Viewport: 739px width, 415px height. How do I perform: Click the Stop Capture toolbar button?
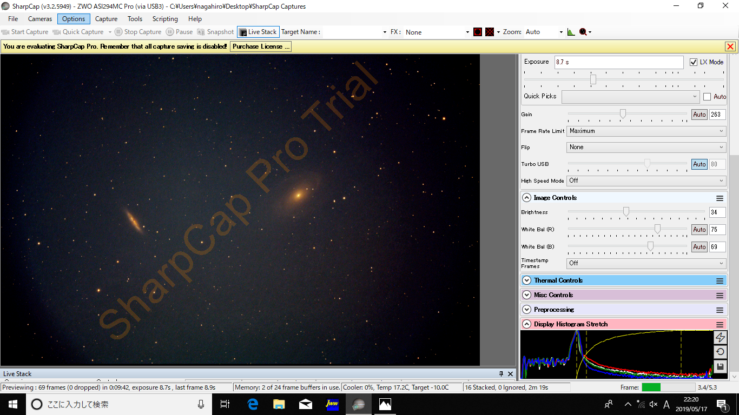(x=137, y=32)
